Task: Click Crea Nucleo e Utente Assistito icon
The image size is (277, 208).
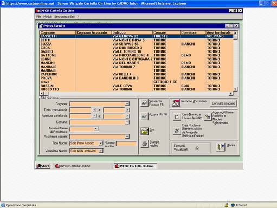Action: 177,117
